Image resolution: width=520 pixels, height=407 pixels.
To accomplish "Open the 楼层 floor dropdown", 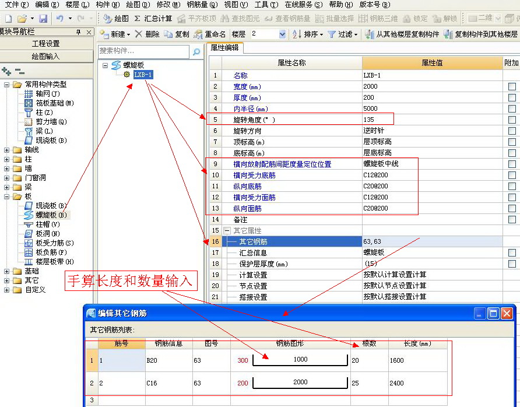I will 282,34.
